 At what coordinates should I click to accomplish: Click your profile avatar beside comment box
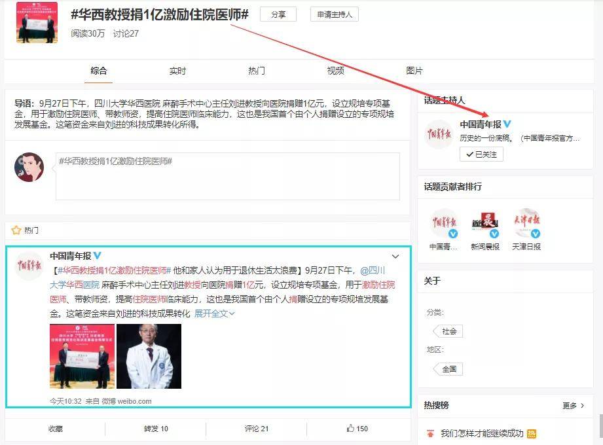(29, 168)
